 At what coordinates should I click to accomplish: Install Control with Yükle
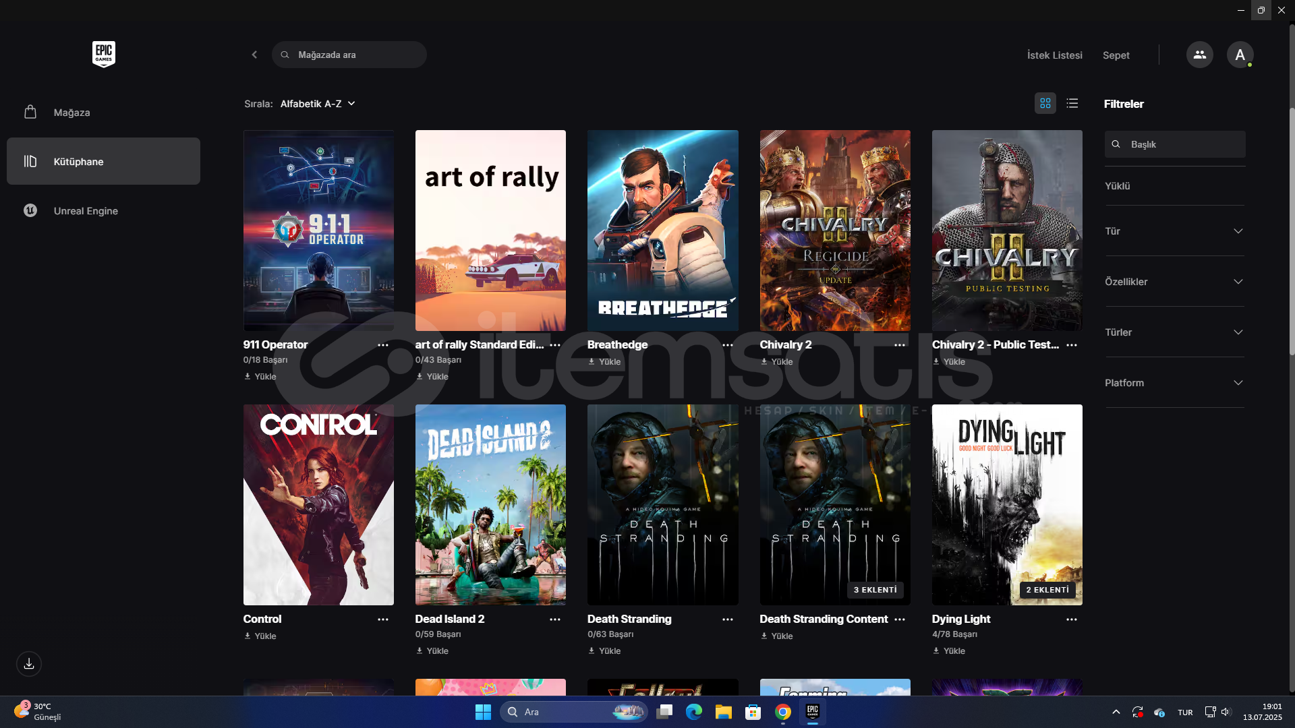[x=260, y=636]
